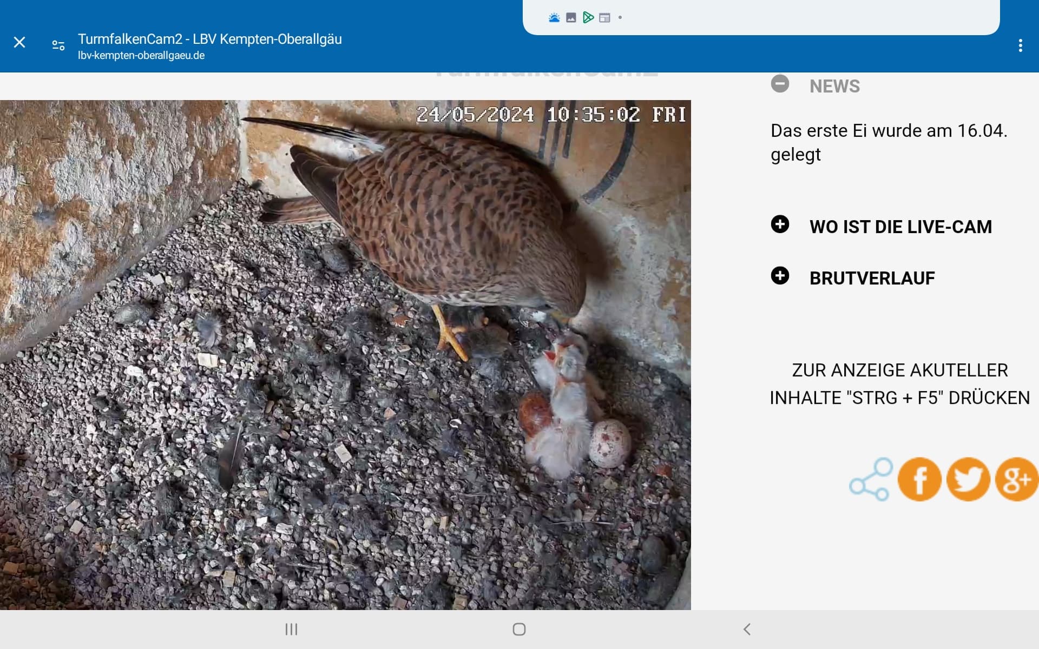
Task: Tap the image notification icon
Action: [x=571, y=18]
